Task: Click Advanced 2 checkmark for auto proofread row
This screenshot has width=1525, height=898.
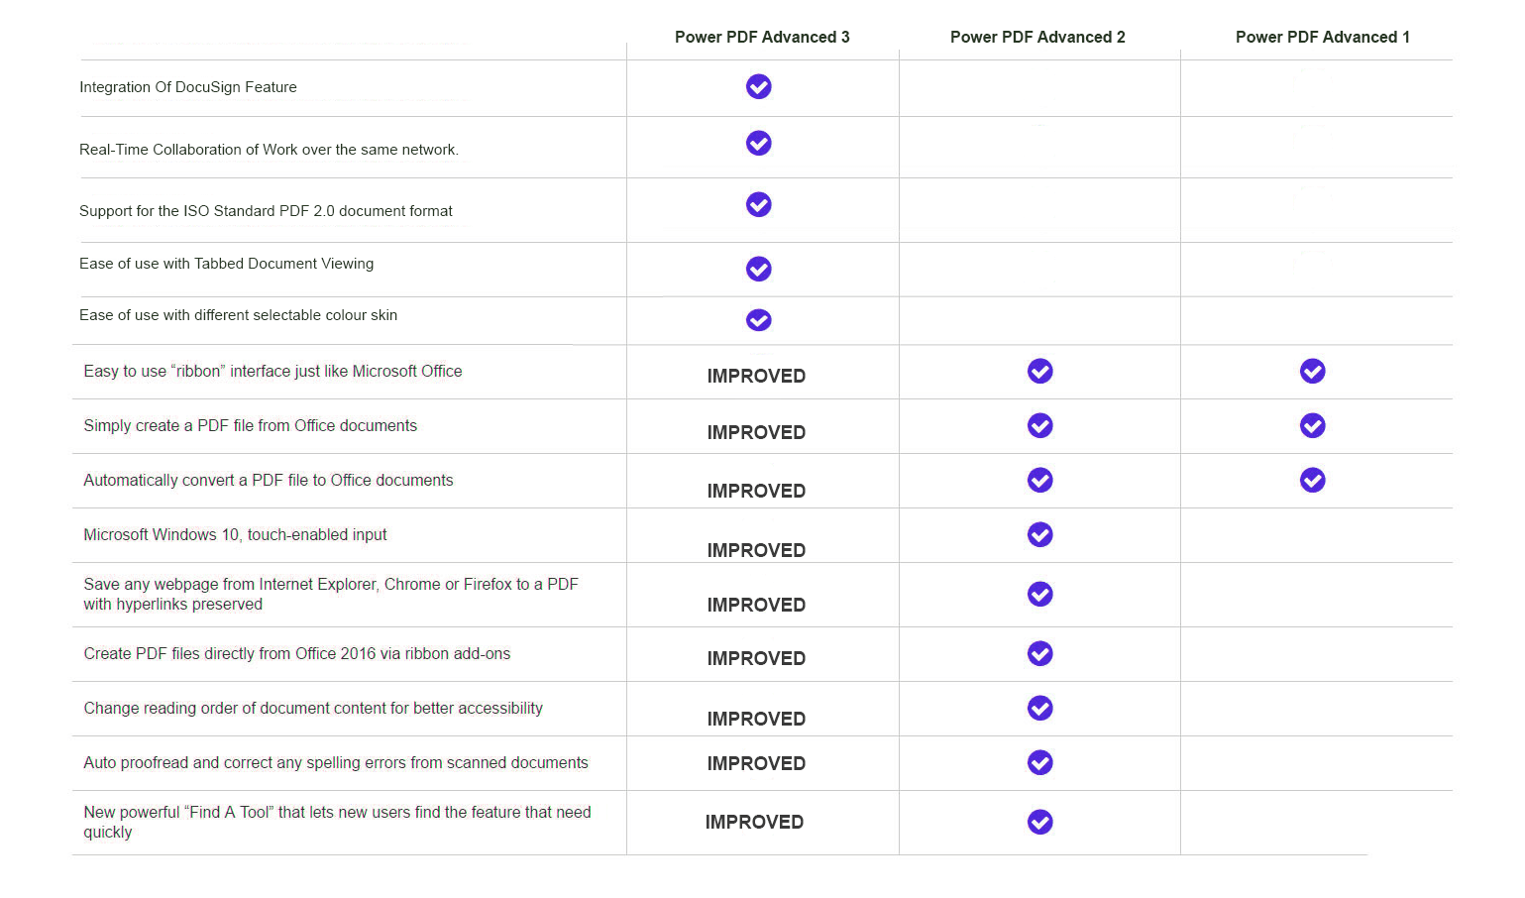Action: pos(1040,762)
